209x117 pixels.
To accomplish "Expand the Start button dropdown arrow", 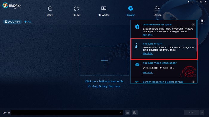I will 202,113.
